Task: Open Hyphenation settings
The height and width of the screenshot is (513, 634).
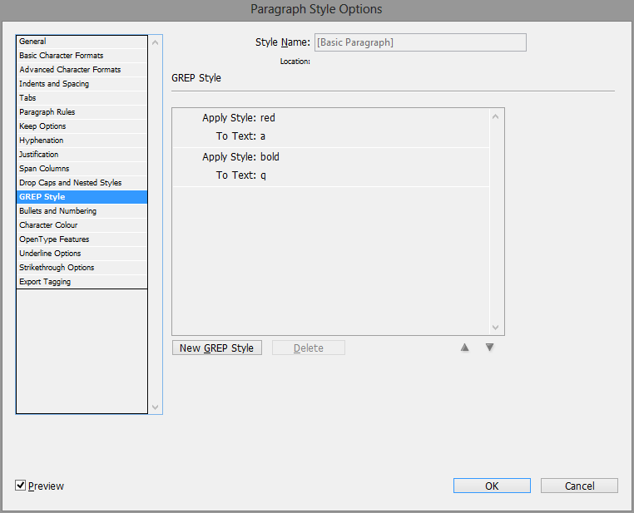Action: point(82,141)
